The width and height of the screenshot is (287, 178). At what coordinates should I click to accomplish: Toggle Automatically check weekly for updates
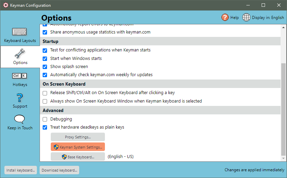coord(45,75)
